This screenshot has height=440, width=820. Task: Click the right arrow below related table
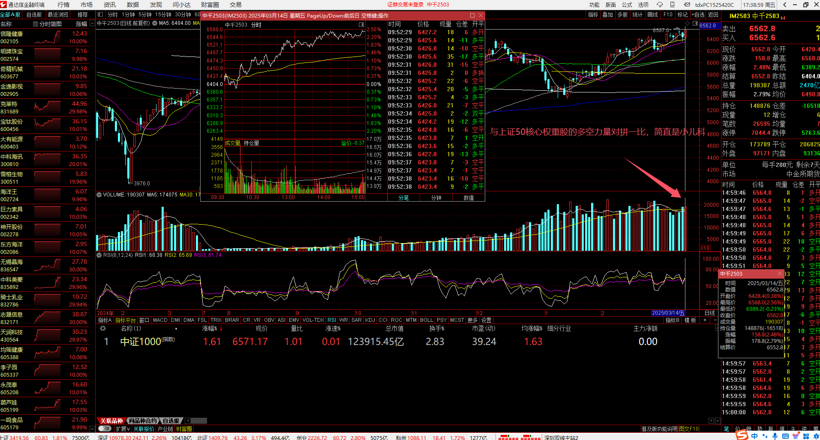pyautogui.click(x=712, y=421)
